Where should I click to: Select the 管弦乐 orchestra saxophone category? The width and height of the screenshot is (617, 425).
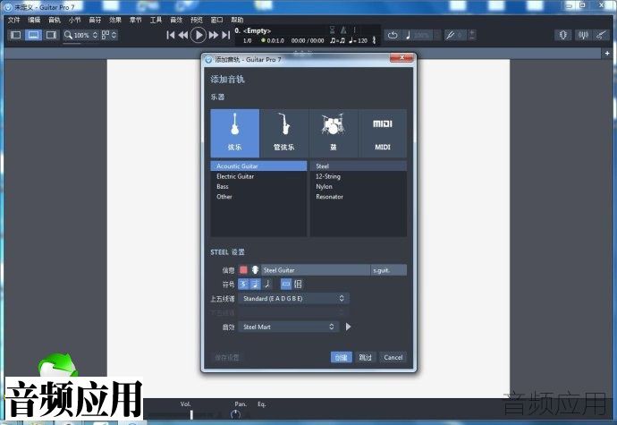(284, 133)
